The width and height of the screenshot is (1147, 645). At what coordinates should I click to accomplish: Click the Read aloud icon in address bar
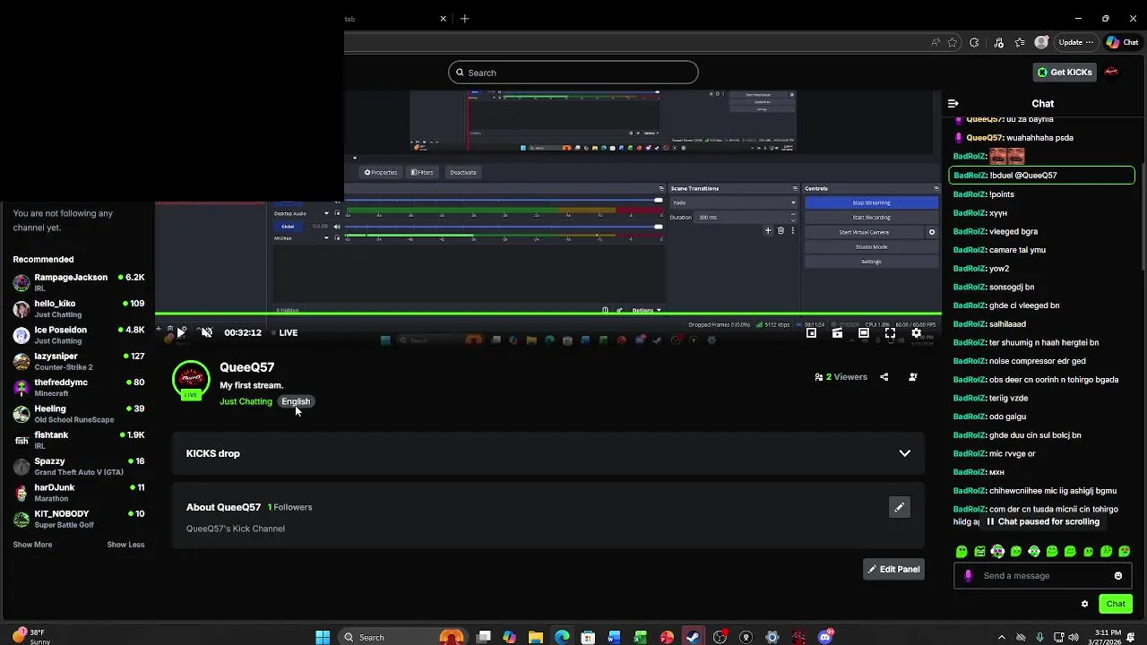(936, 42)
